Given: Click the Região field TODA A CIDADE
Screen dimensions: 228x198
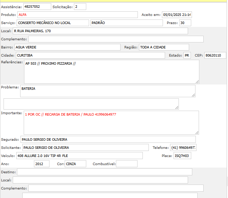Looking at the screenshot, I should (x=164, y=47).
